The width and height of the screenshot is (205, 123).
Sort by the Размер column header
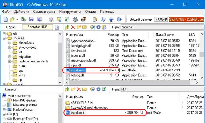[113, 34]
